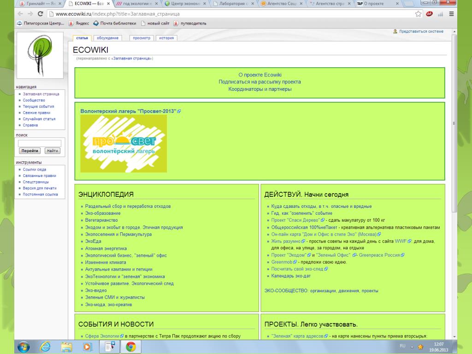
Task: Click the Chrome taskbar icon
Action: tap(130, 347)
